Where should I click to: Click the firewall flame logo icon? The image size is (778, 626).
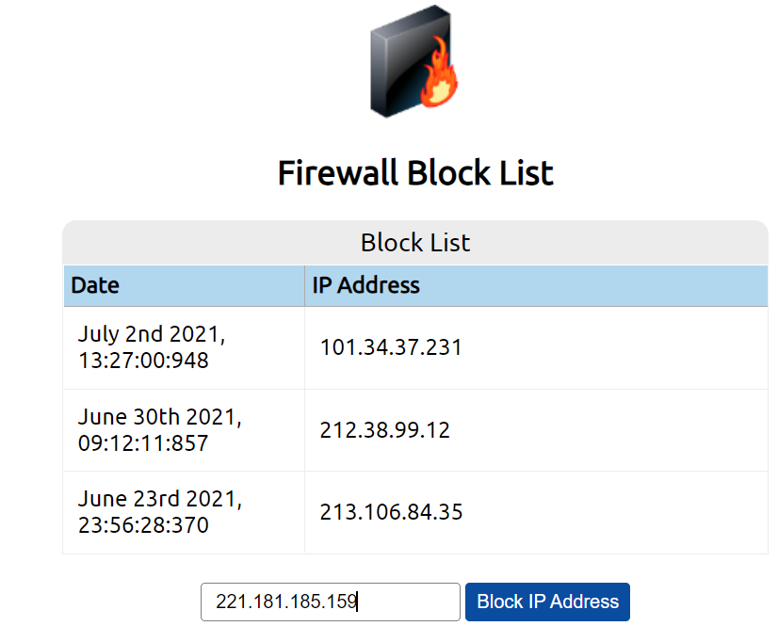pyautogui.click(x=414, y=61)
